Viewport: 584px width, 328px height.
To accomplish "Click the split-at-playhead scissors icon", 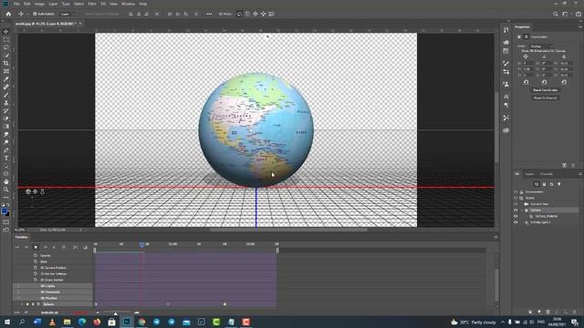I will point(76,247).
